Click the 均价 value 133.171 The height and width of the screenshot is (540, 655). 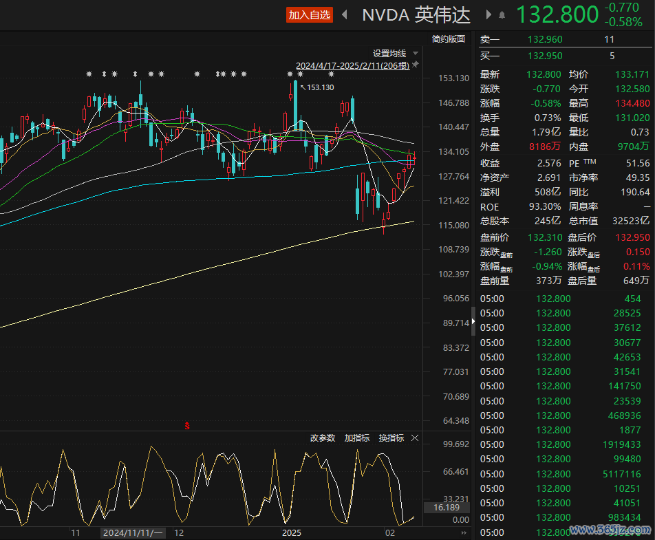632,74
